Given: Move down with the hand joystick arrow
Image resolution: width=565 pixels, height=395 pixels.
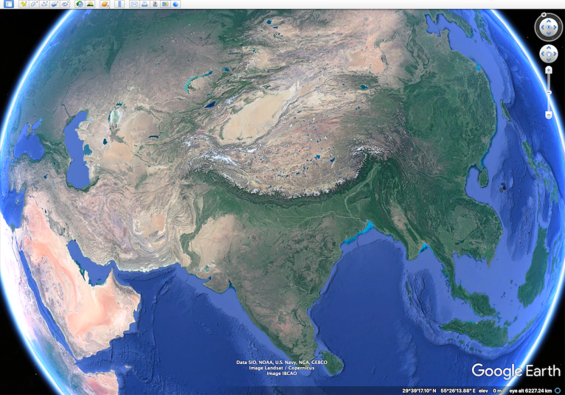Looking at the screenshot, I should [x=549, y=60].
